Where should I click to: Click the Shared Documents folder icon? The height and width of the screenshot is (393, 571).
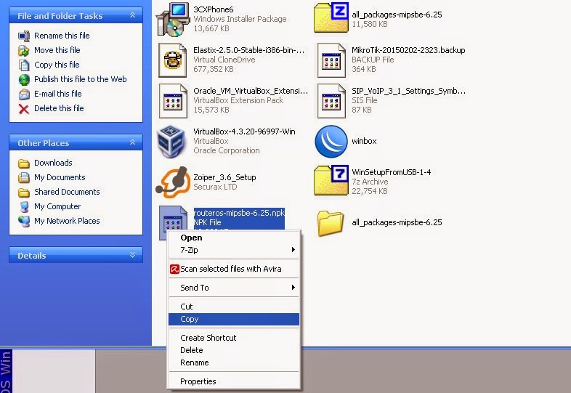pyautogui.click(x=24, y=193)
